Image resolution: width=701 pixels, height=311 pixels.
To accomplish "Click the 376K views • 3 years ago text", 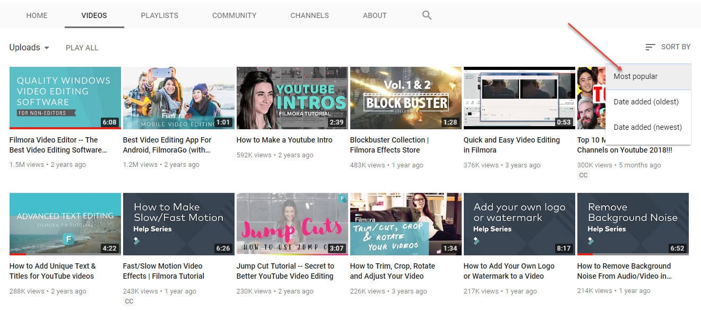I will [x=502, y=165].
